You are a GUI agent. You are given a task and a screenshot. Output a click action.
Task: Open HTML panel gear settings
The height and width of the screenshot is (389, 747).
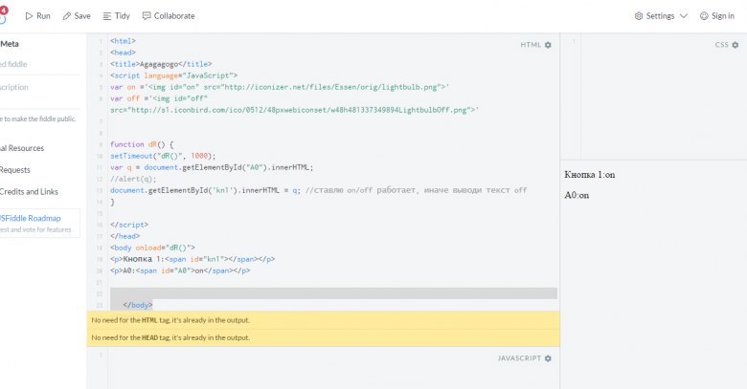coord(548,45)
